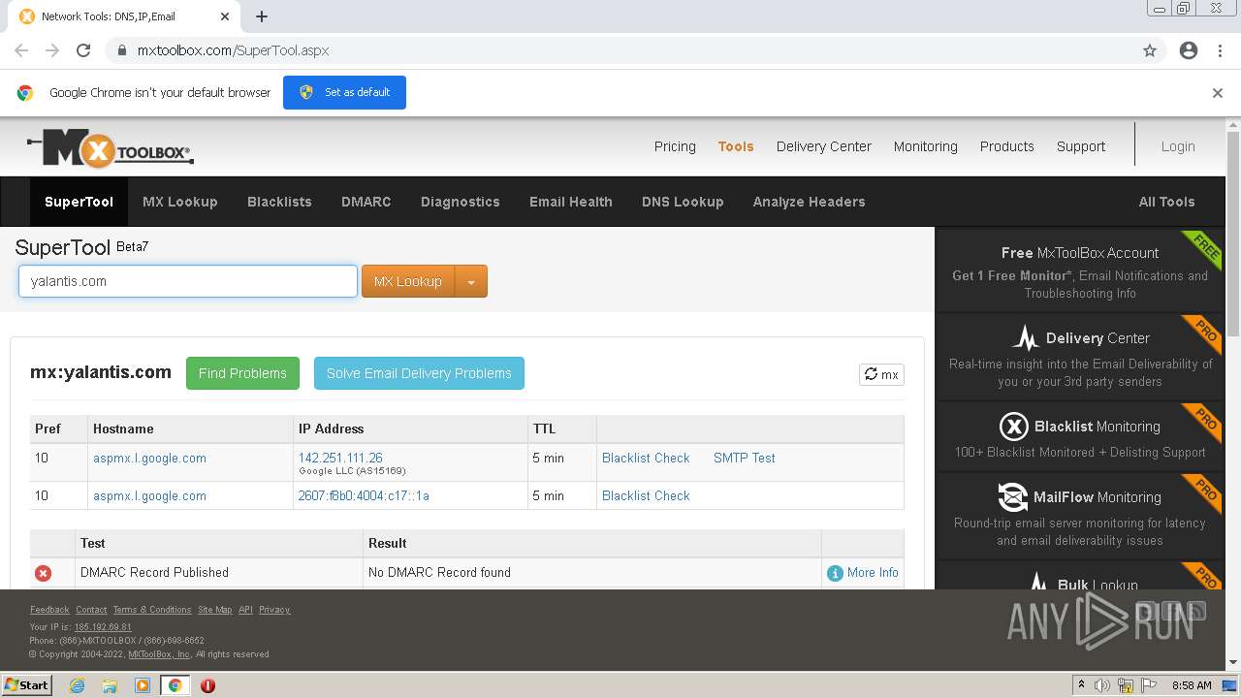The height and width of the screenshot is (698, 1241).
Task: Open MailFlow Monitoring sidebar item
Action: coord(1080,517)
